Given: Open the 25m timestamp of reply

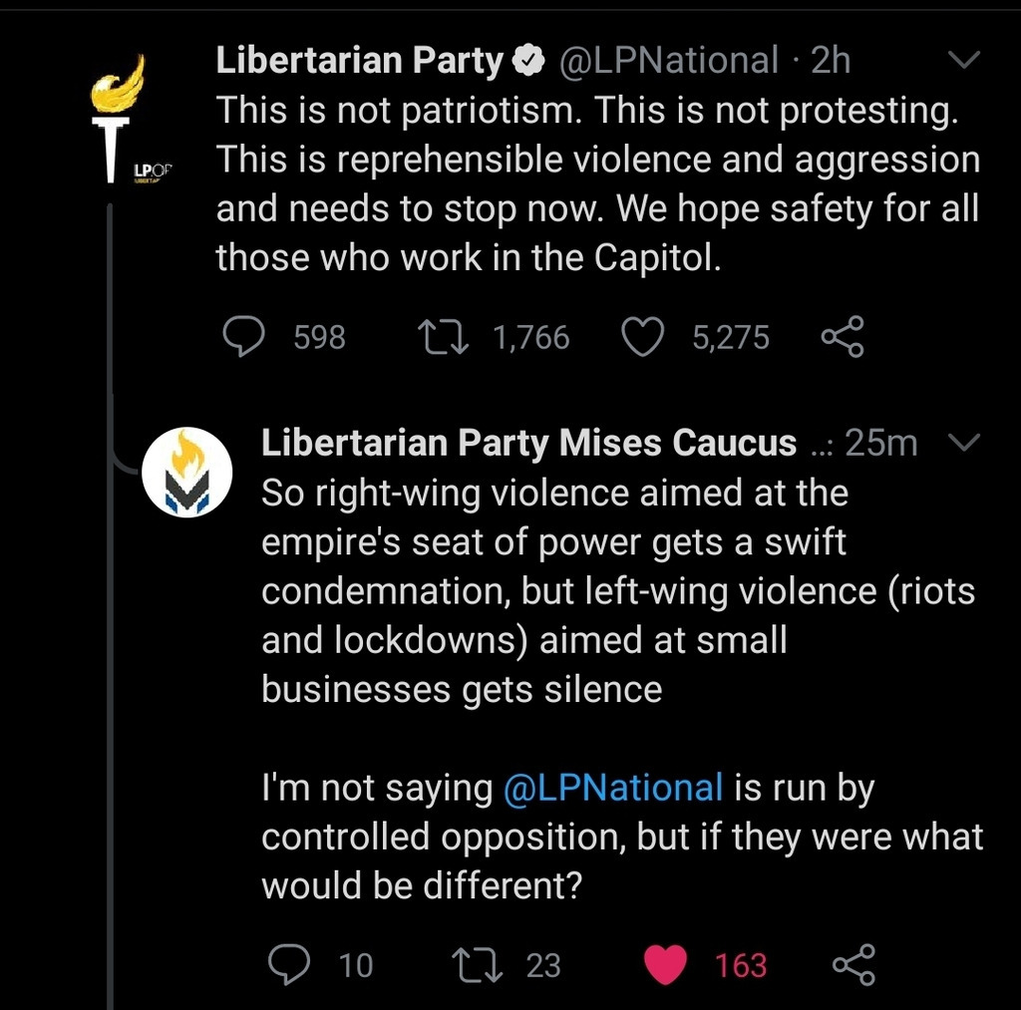Looking at the screenshot, I should [x=880, y=443].
